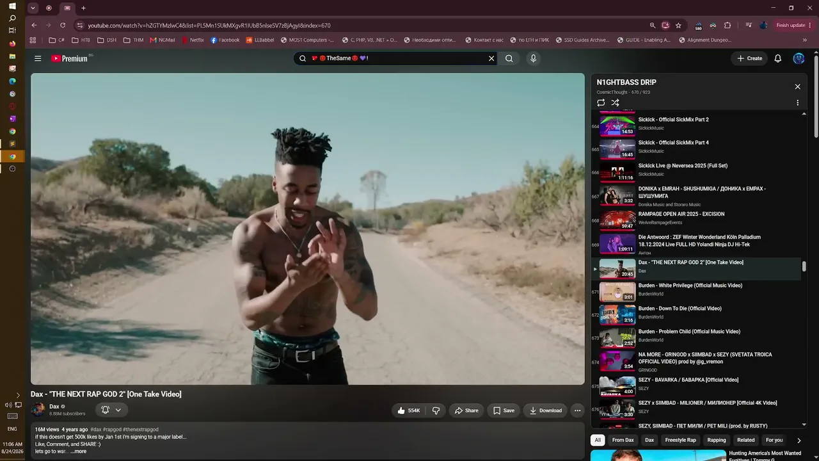Open the notification preference dropdown for Dax
Image resolution: width=819 pixels, height=461 pixels.
[x=111, y=410]
